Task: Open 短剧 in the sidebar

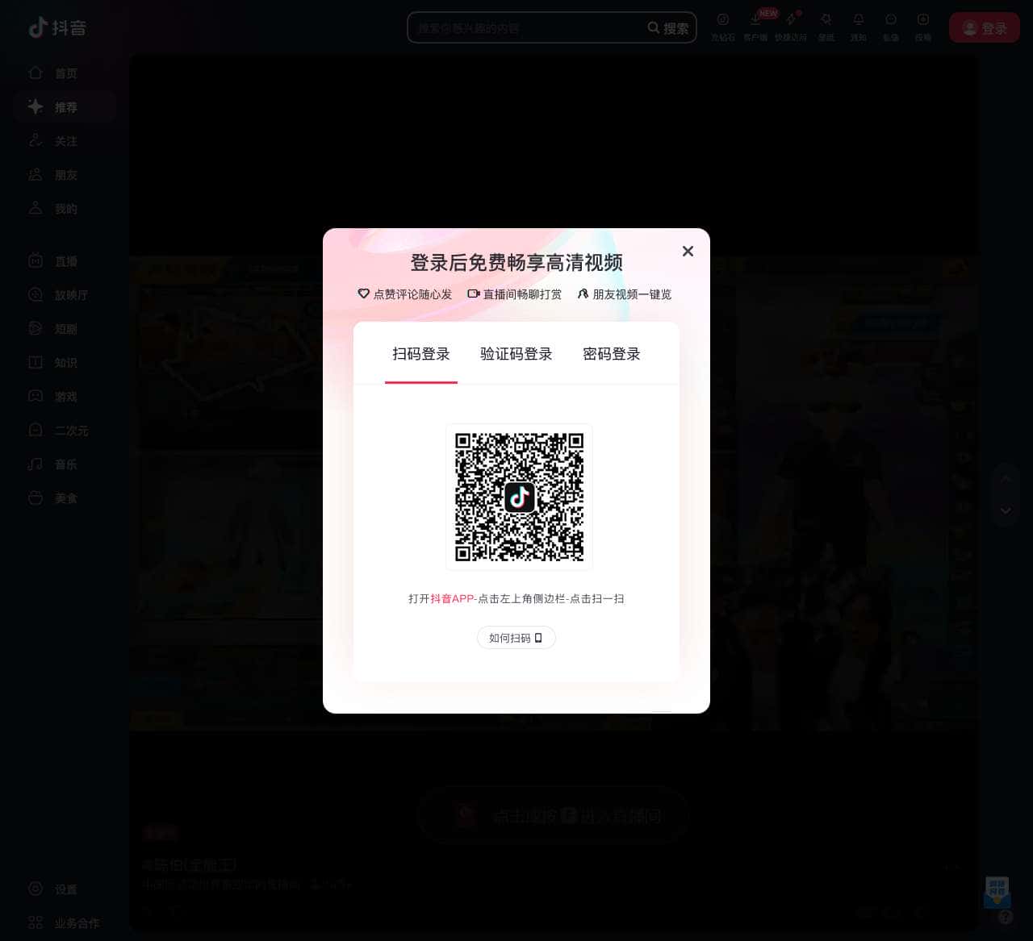Action: tap(65, 329)
